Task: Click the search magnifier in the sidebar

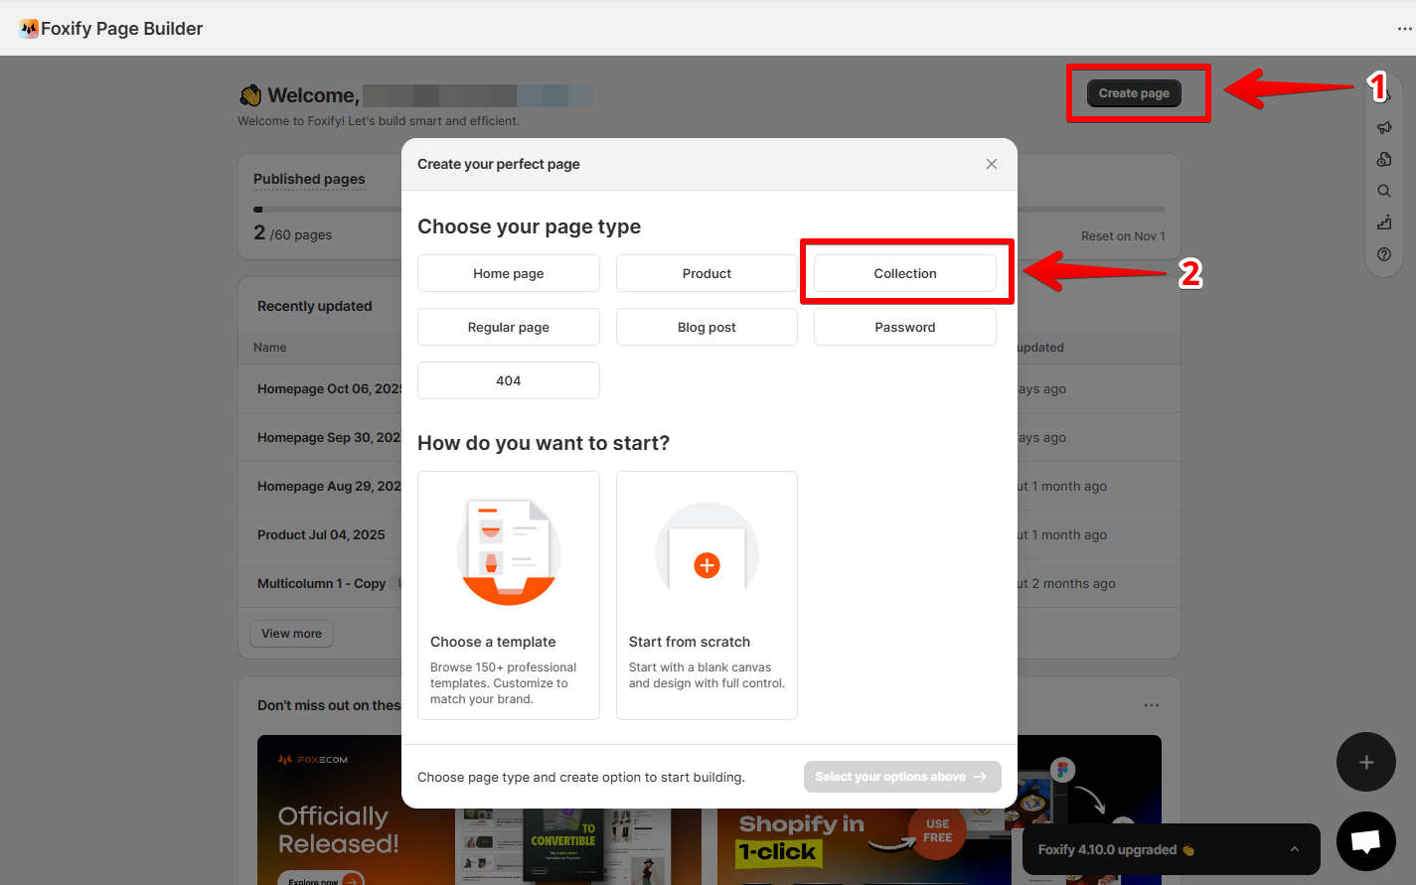Action: 1384,191
